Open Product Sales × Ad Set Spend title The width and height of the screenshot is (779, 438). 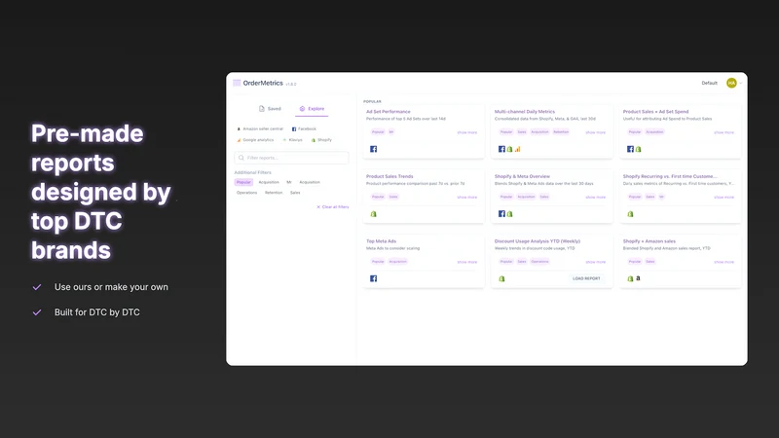655,112
